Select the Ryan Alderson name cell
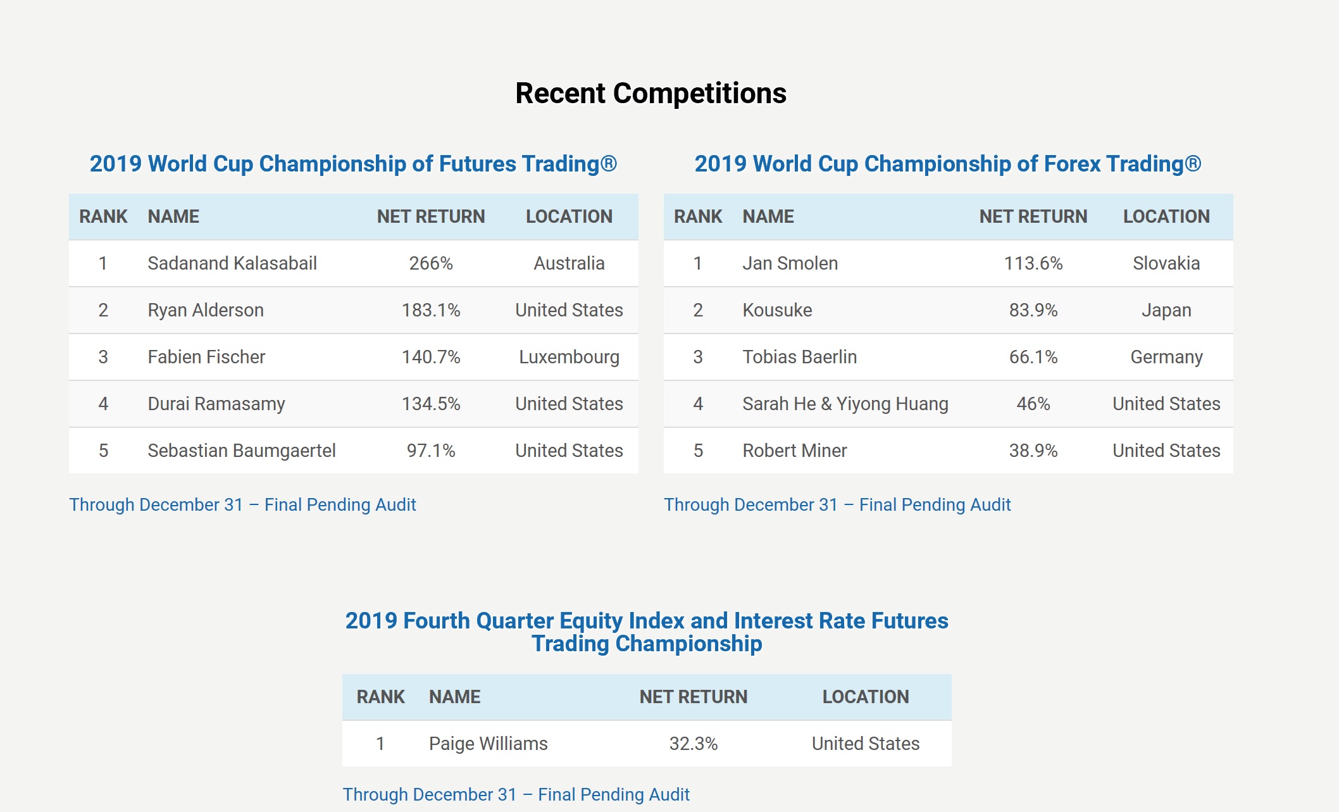The height and width of the screenshot is (812, 1339). [206, 310]
